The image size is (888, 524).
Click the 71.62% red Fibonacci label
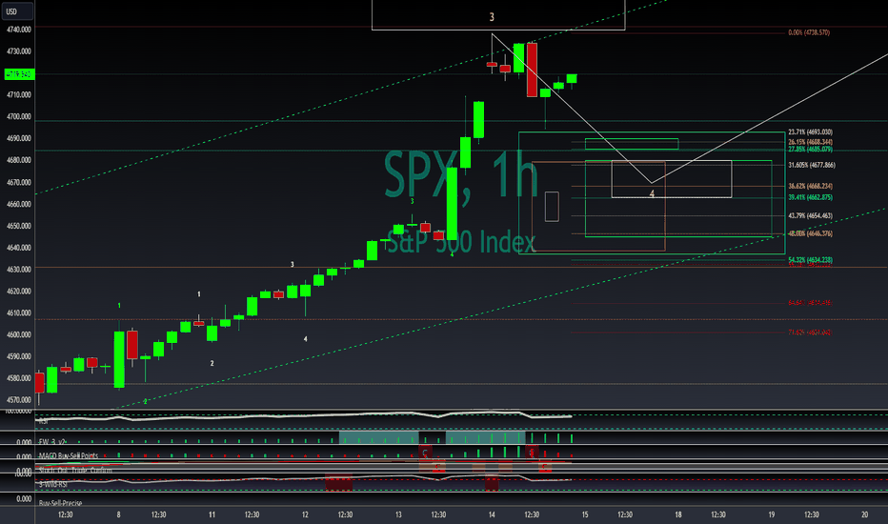[x=810, y=333]
